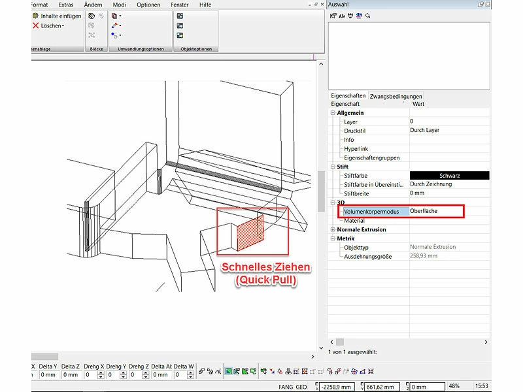The height and width of the screenshot is (392, 523).
Task: Switch to the Zwangsbedingungen tab
Action: [396, 96]
